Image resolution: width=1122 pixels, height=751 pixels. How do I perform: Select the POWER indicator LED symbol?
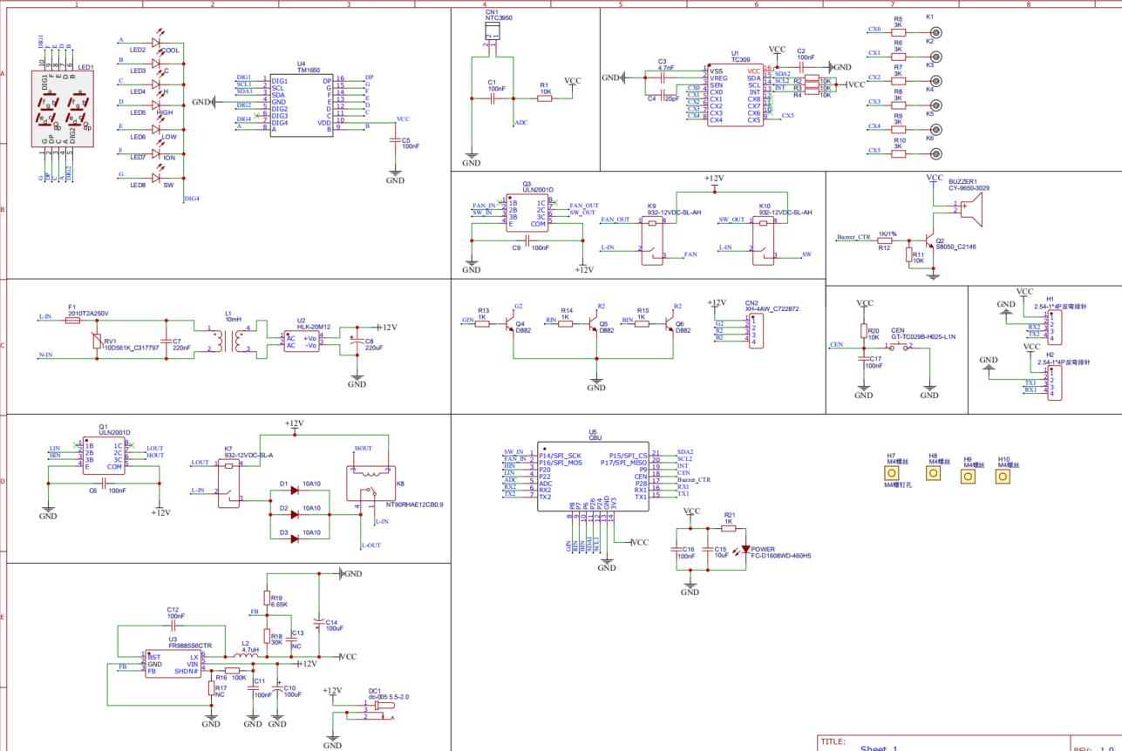point(744,551)
